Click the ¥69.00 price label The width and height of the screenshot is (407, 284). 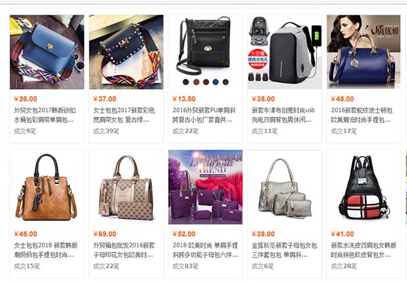(x=105, y=234)
